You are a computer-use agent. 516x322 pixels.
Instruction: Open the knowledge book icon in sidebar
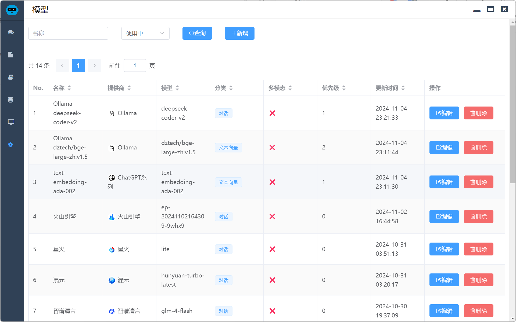(11, 77)
